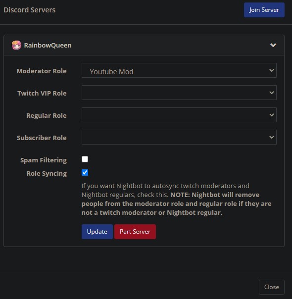The width and height of the screenshot is (292, 299).
Task: Open the Moderator Role dropdown
Action: coord(179,70)
